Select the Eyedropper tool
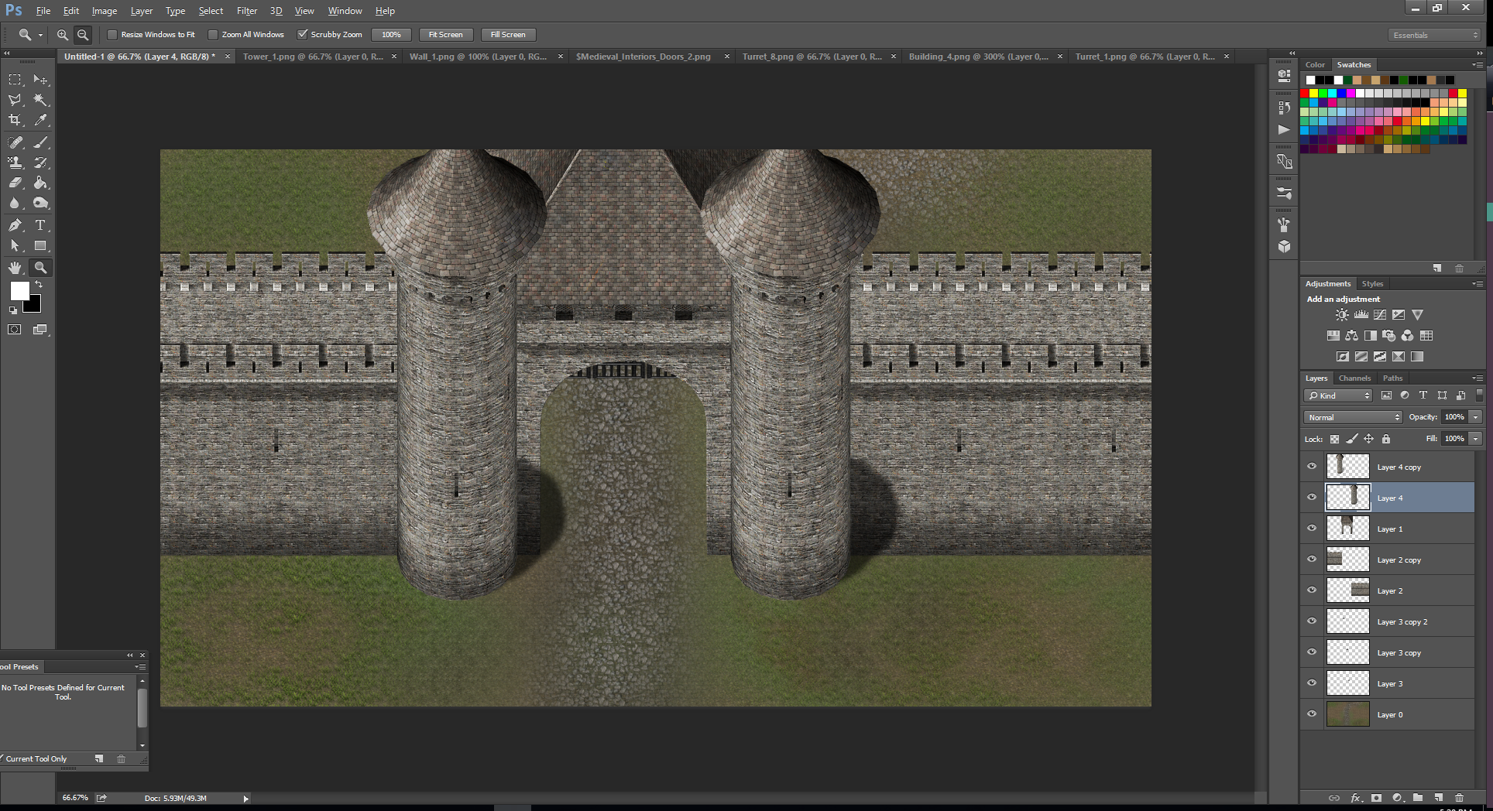The width and height of the screenshot is (1493, 811). [x=40, y=120]
